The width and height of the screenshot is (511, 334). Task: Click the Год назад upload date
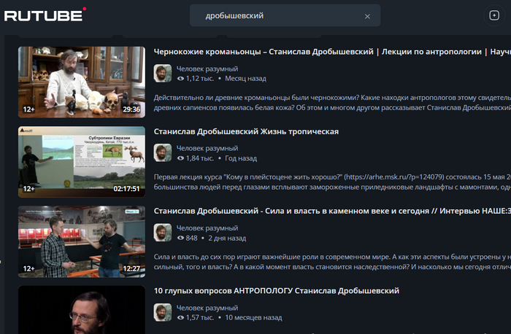tap(241, 158)
